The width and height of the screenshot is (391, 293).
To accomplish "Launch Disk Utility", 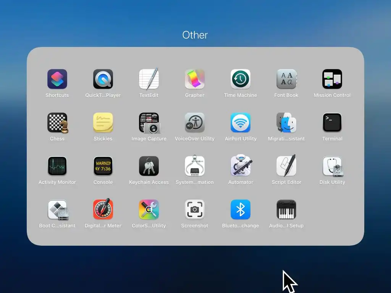I will click(333, 166).
